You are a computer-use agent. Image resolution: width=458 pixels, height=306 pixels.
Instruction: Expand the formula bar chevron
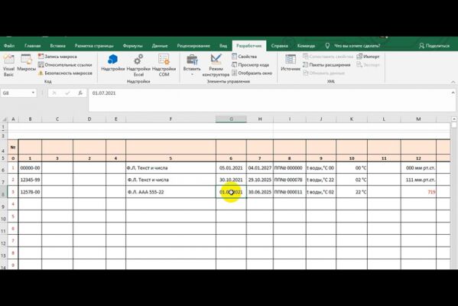(453, 93)
